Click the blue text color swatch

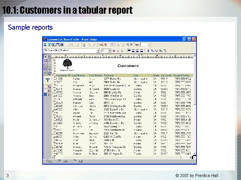(x=45, y=95)
